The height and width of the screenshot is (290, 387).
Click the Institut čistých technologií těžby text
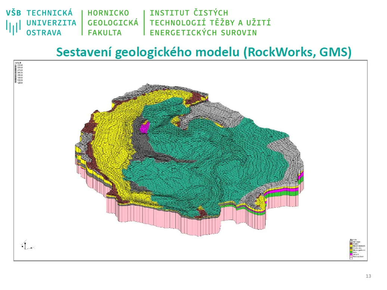[x=210, y=23]
